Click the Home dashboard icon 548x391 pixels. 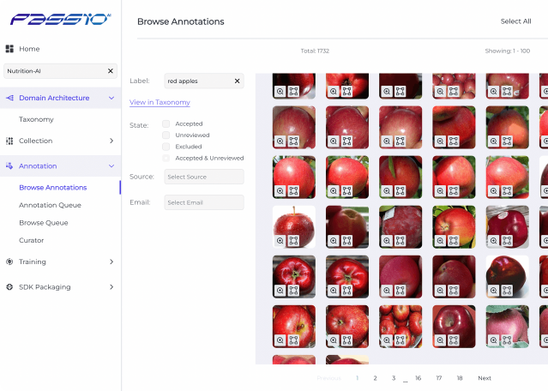pyautogui.click(x=9, y=49)
